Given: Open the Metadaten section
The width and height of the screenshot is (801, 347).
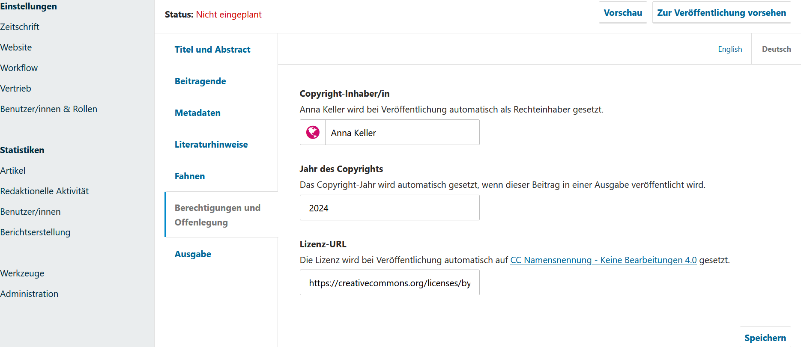Looking at the screenshot, I should click(x=197, y=113).
